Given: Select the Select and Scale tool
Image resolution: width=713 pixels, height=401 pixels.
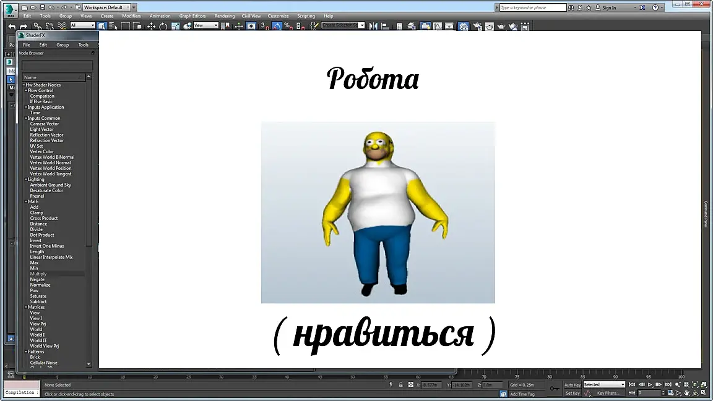Looking at the screenshot, I should click(175, 27).
